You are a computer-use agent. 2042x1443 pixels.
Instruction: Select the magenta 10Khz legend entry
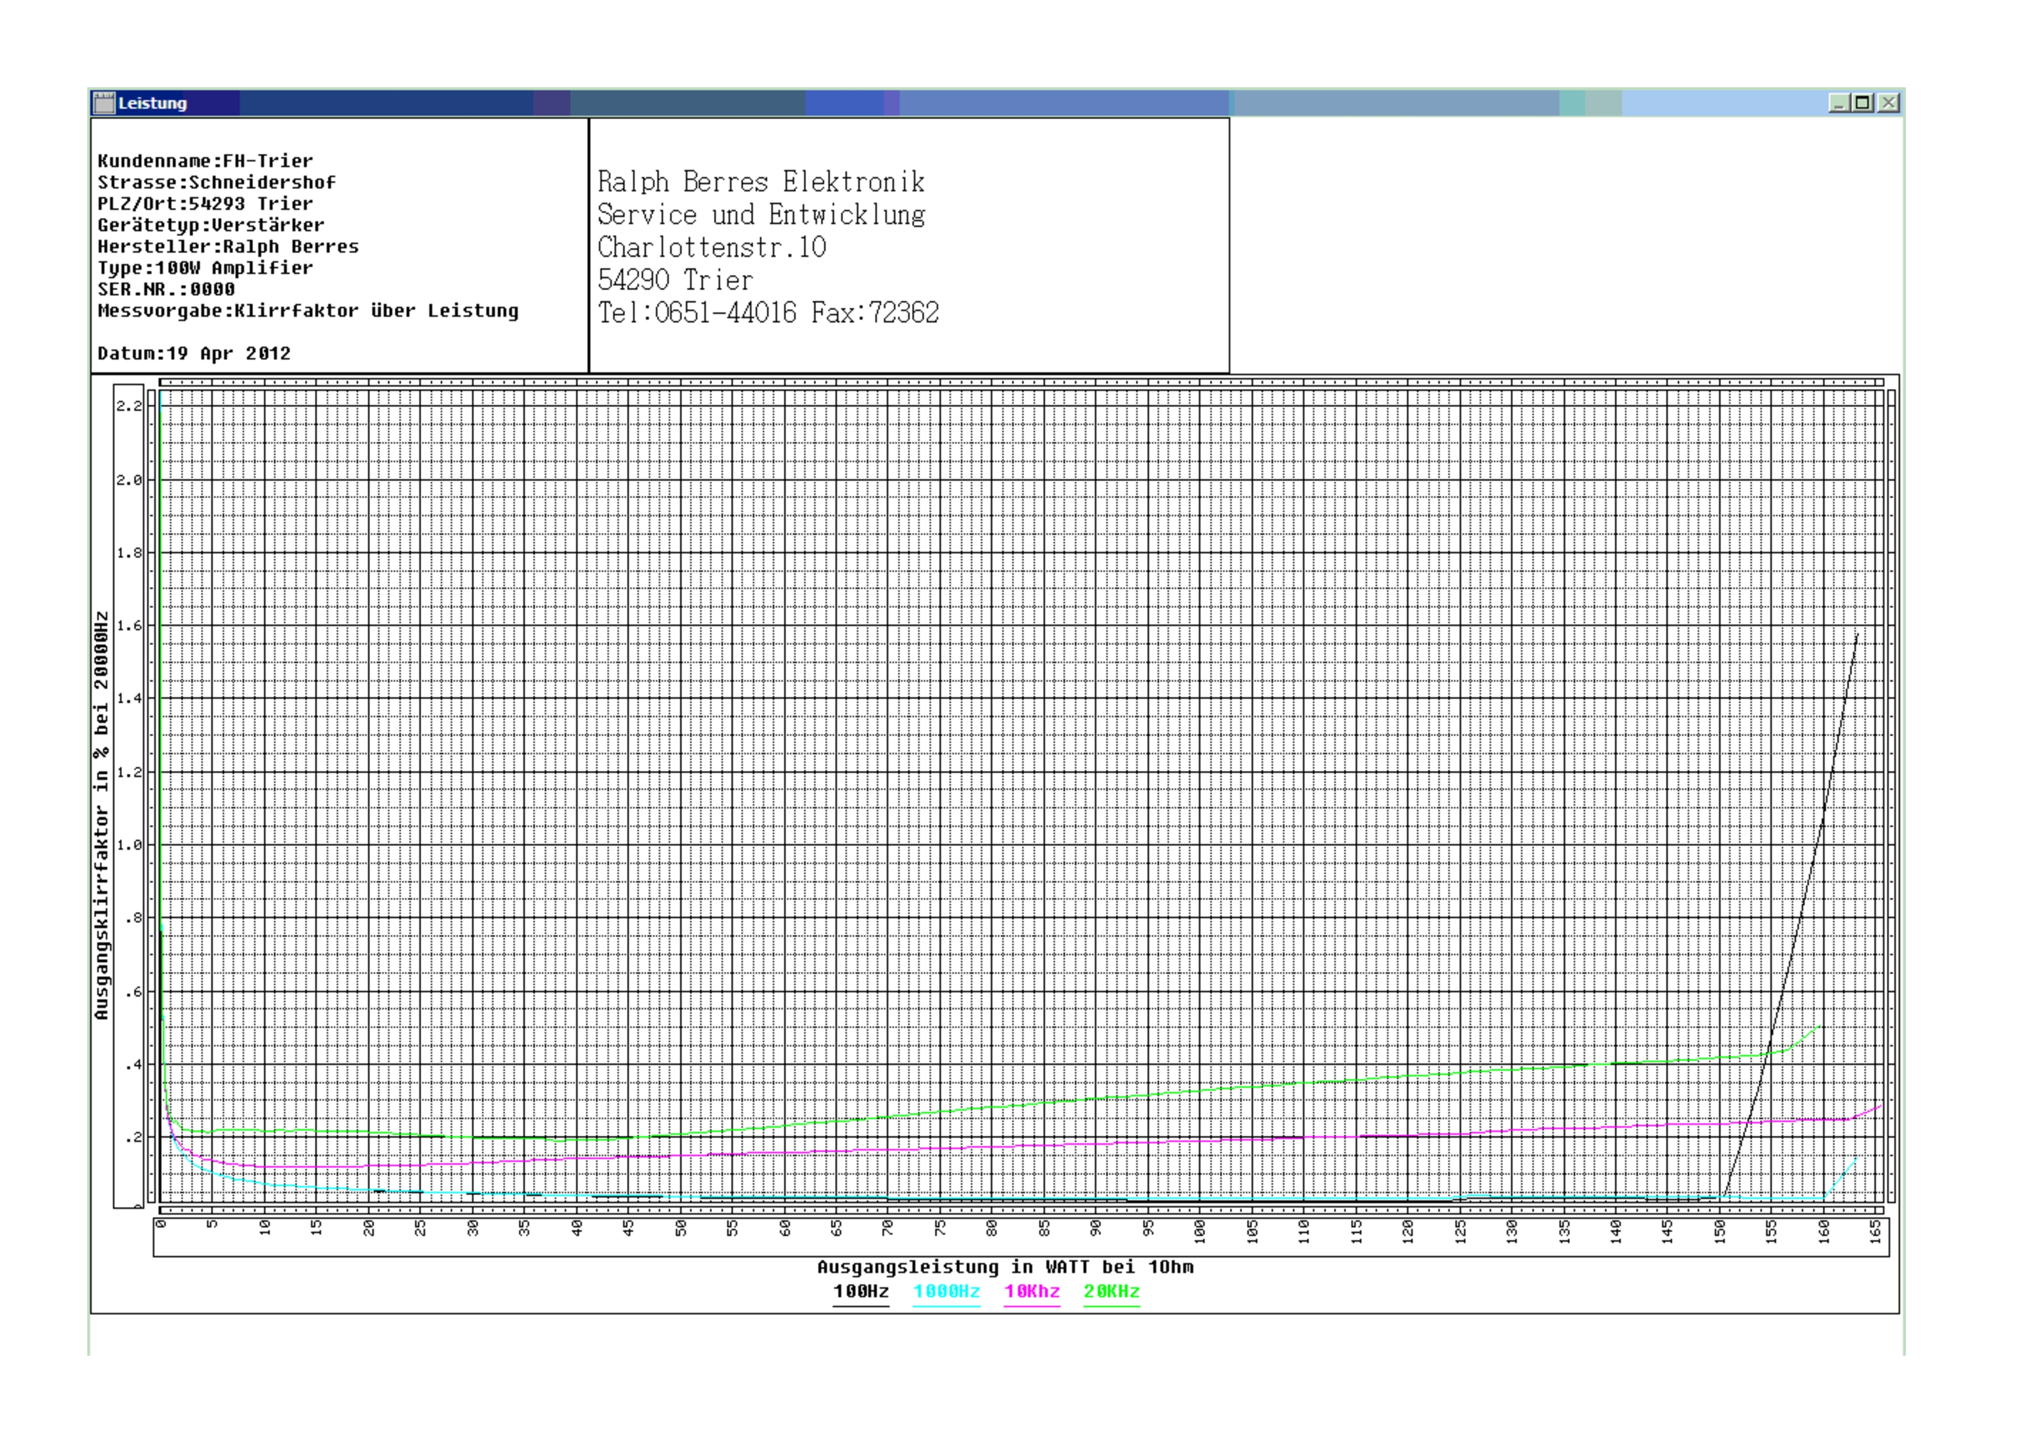point(1031,1291)
